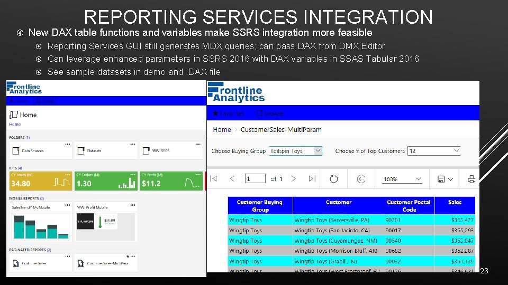Click the WWI SSRS folder icon
Image resolution: width=508 pixels, height=285 pixels.
[x=146, y=150]
